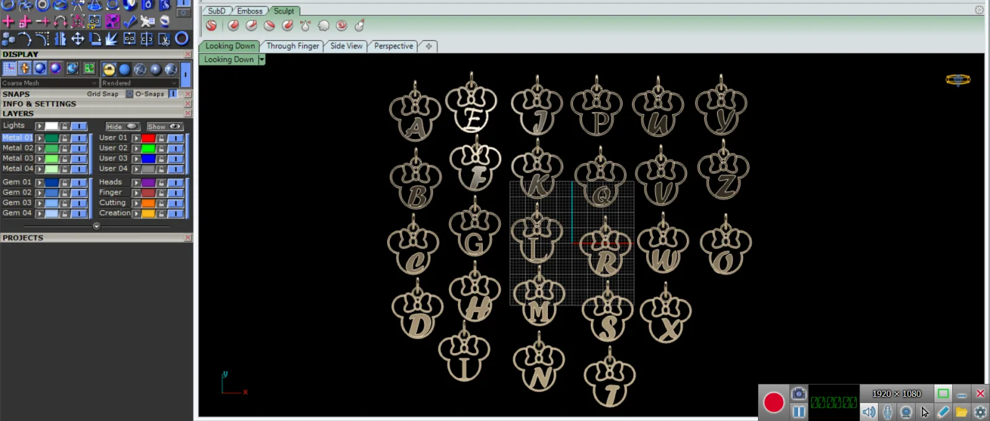990x421 pixels.
Task: Select the Emboss tab
Action: [250, 11]
